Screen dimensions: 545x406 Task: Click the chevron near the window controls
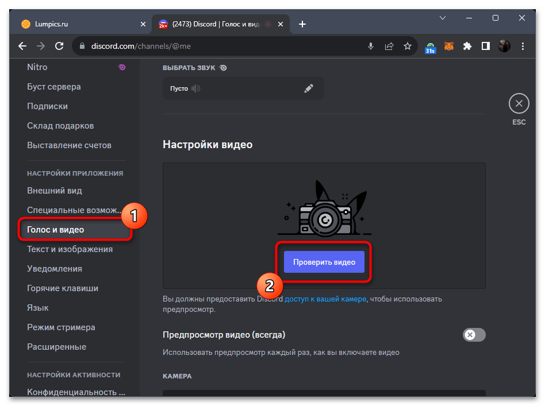click(443, 18)
